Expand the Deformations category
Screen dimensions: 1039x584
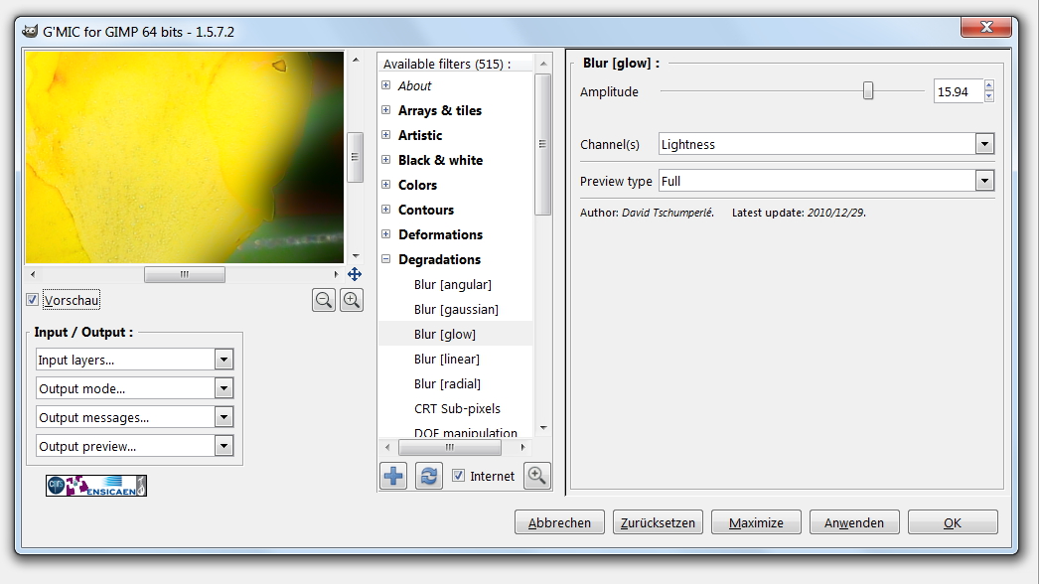[x=385, y=234]
